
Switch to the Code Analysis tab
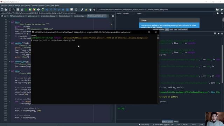183,29
